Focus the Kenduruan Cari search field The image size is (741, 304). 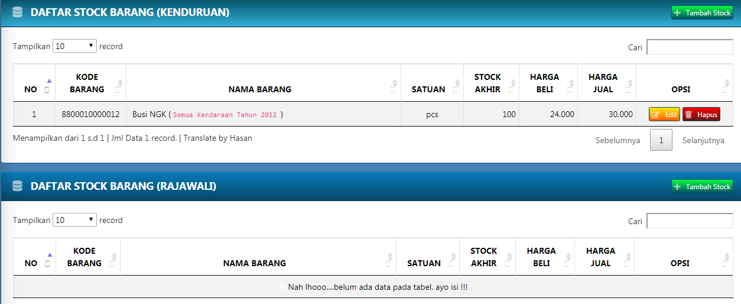pos(690,47)
